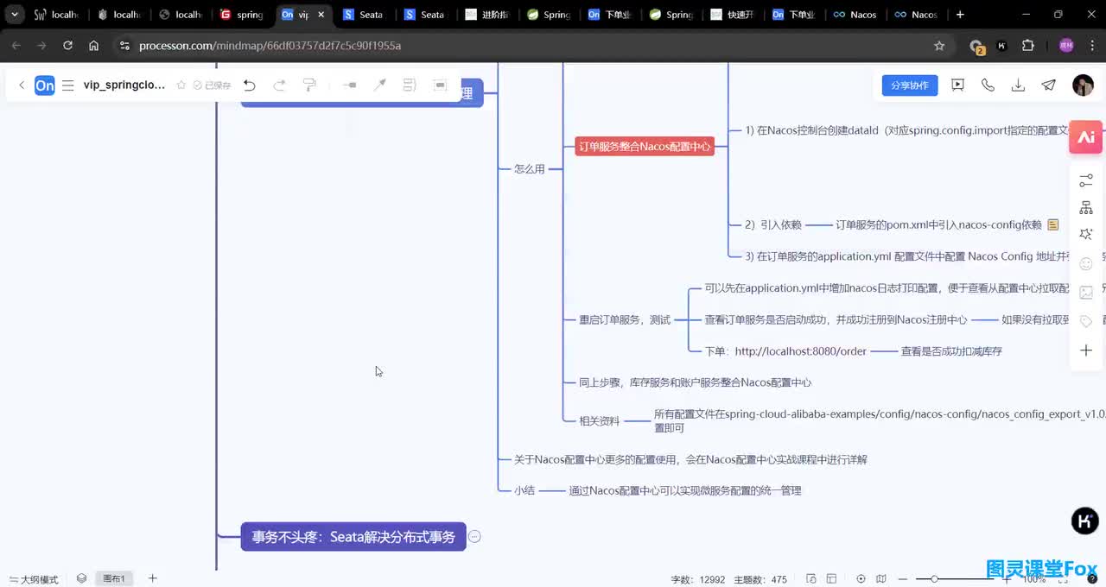The width and height of the screenshot is (1106, 587).
Task: Switch to the first Seata browser tab
Action: pyautogui.click(x=363, y=15)
